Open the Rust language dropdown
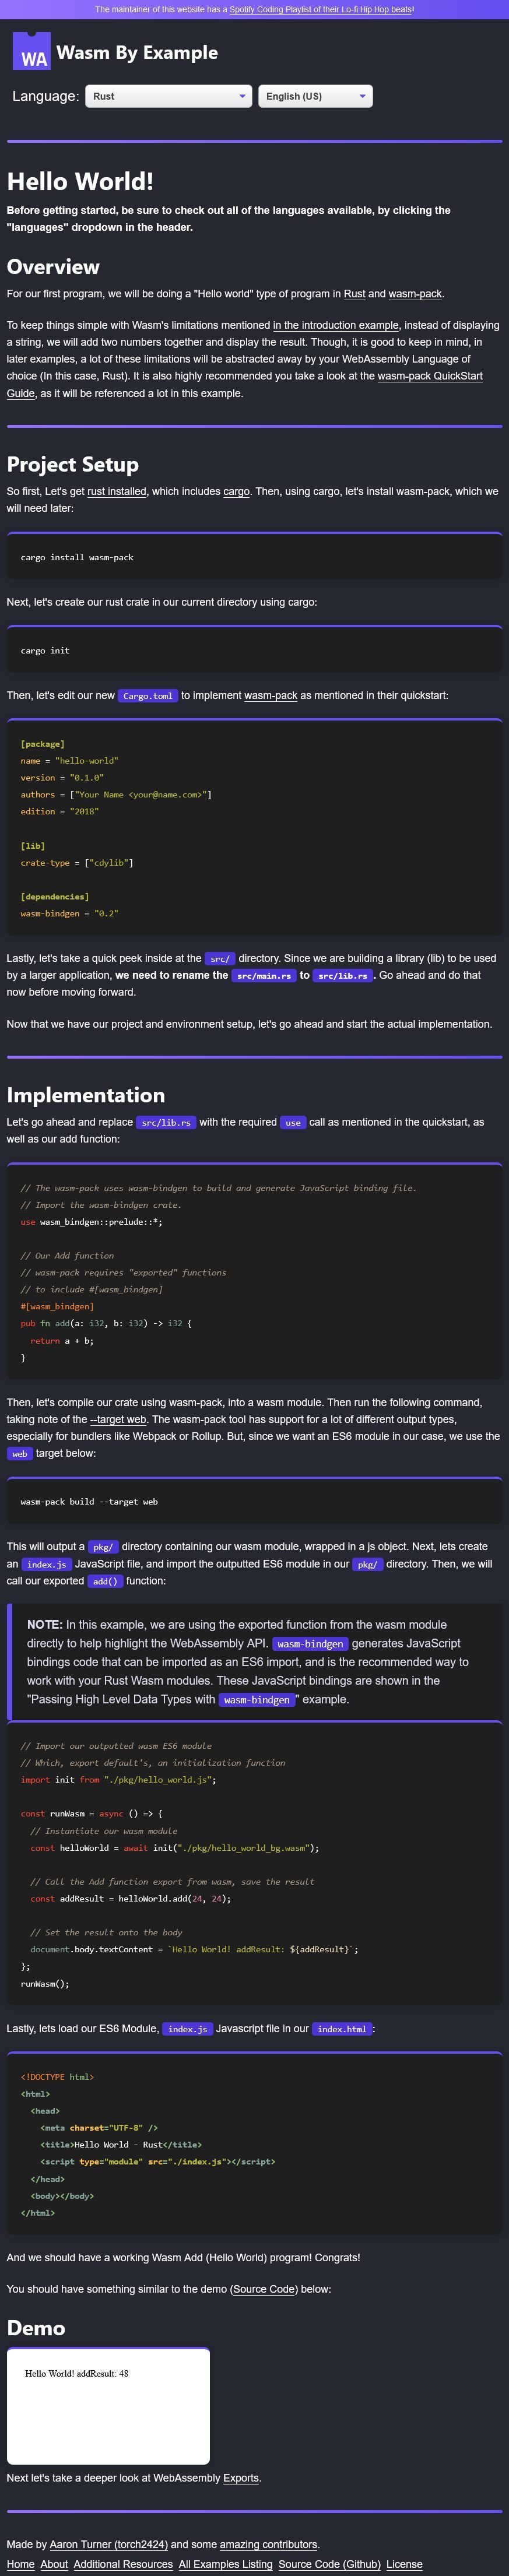 pyautogui.click(x=168, y=96)
